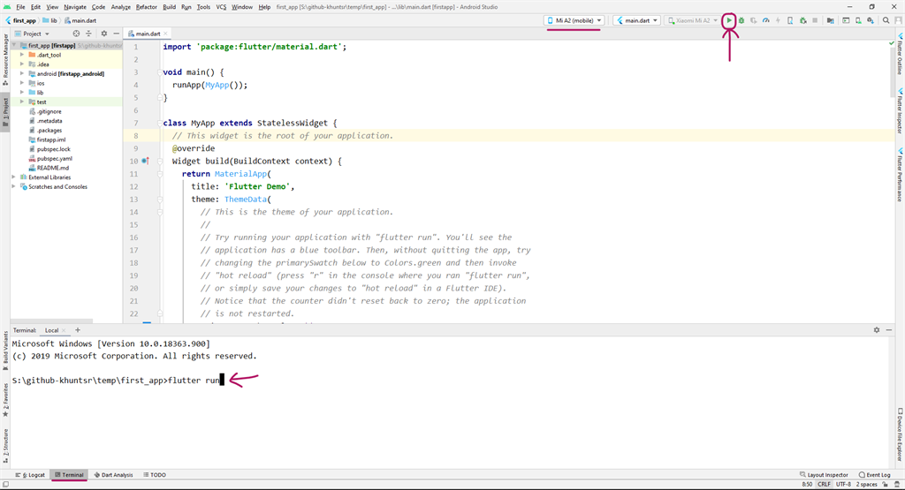Toggle tool window bars icon in status bar

[5, 484]
